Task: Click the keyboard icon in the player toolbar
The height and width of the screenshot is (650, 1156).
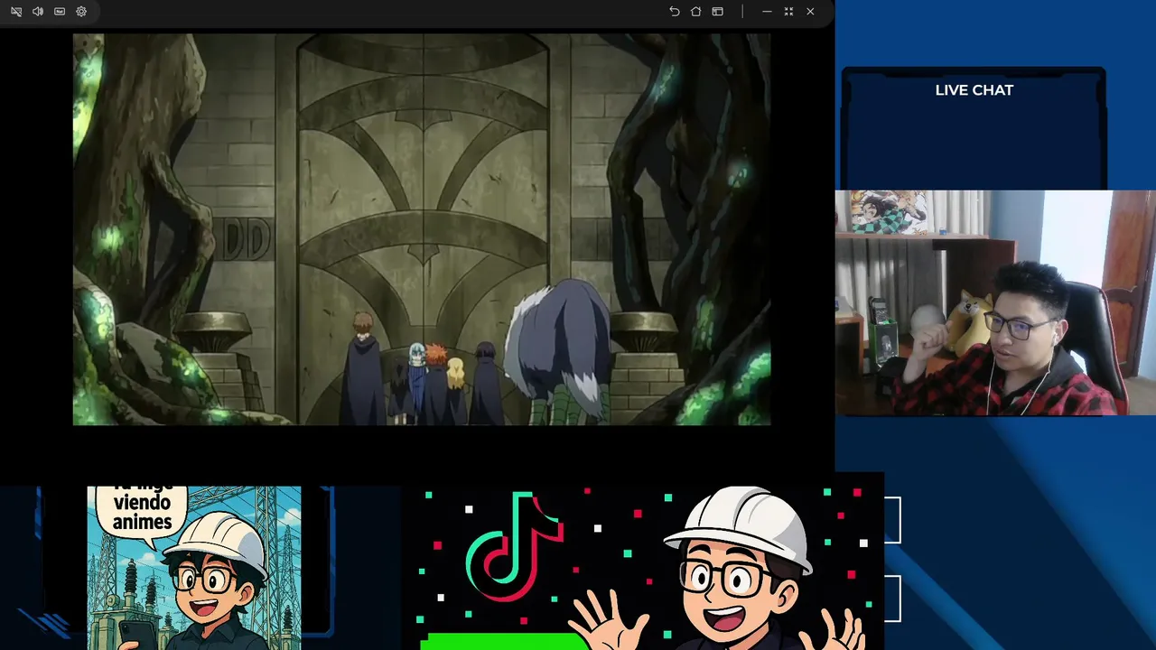Action: (60, 12)
